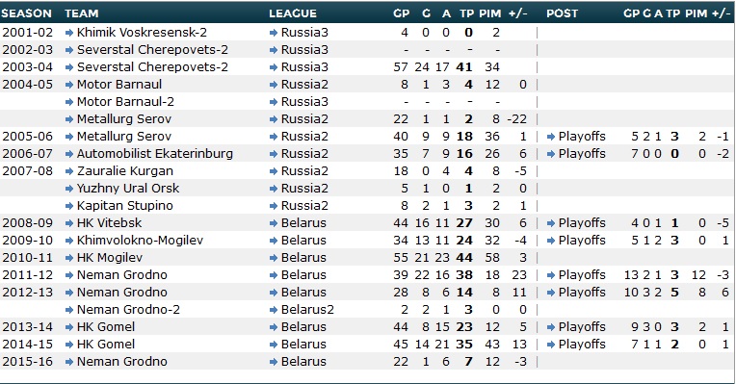The height and width of the screenshot is (384, 736).
Task: Open Kapitan Stupino team link
Action: coord(125,206)
